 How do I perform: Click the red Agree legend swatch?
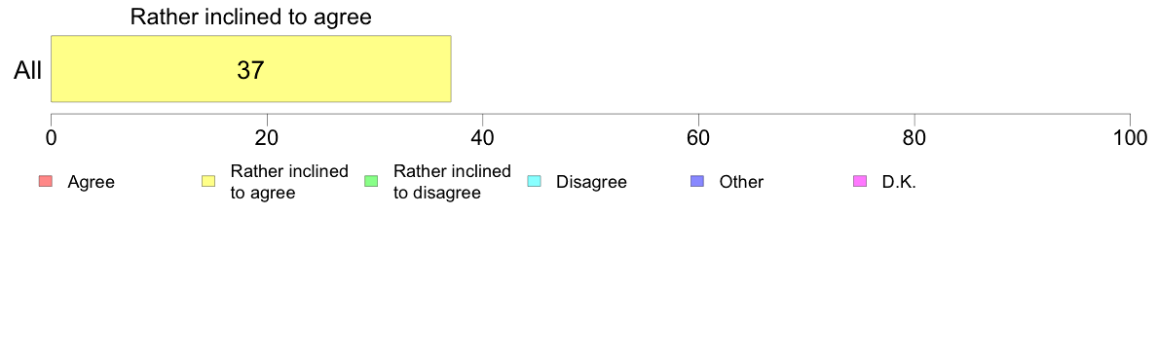click(44, 181)
